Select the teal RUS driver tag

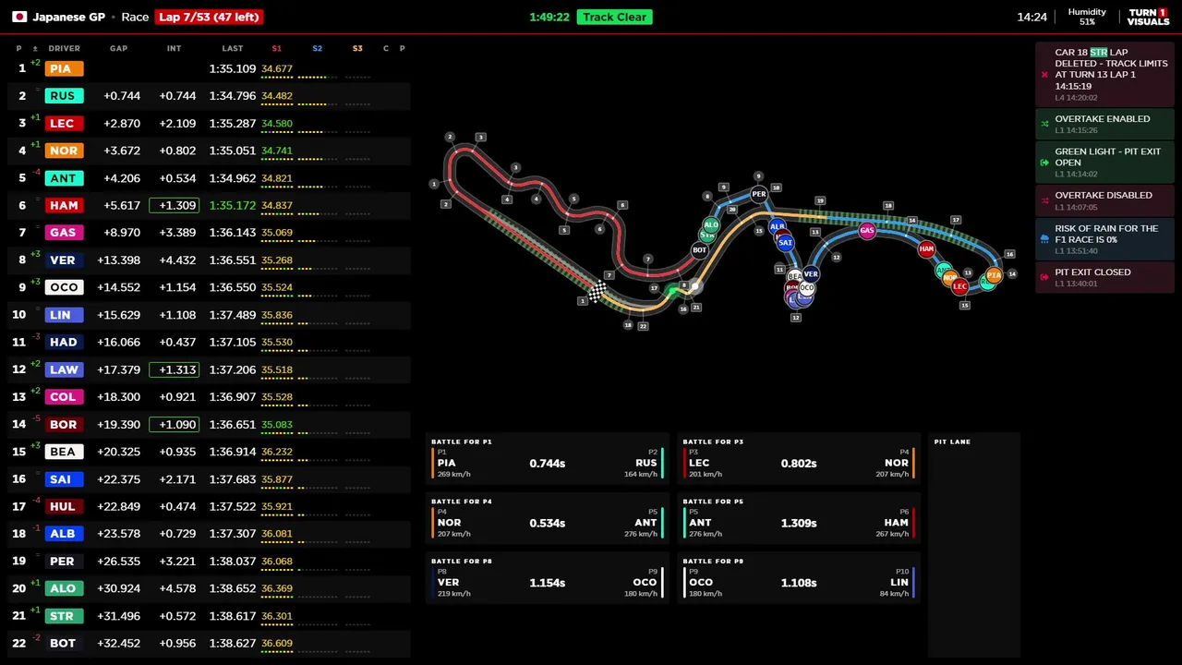(64, 96)
